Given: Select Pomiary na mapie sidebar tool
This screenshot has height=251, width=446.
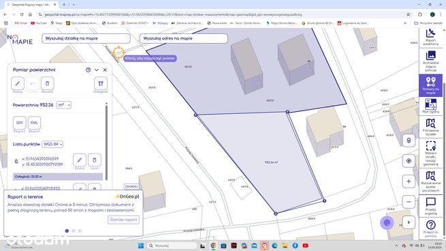Looking at the screenshot, I should click(430, 85).
